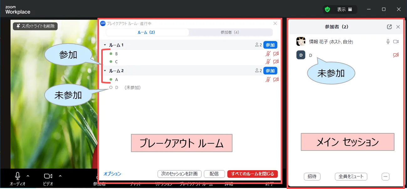Viewport: 407px width, 189px height.
Task: Click the green security shield icon
Action: click(x=327, y=9)
